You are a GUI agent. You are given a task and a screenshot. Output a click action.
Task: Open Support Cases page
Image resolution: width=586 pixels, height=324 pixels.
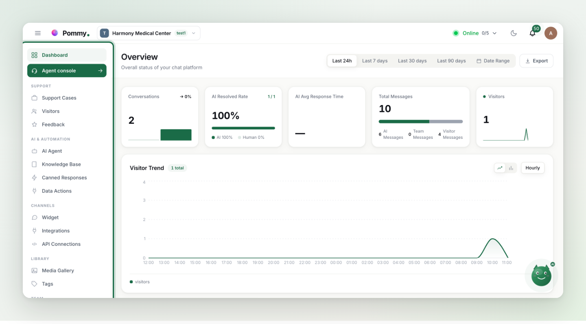[67, 98]
